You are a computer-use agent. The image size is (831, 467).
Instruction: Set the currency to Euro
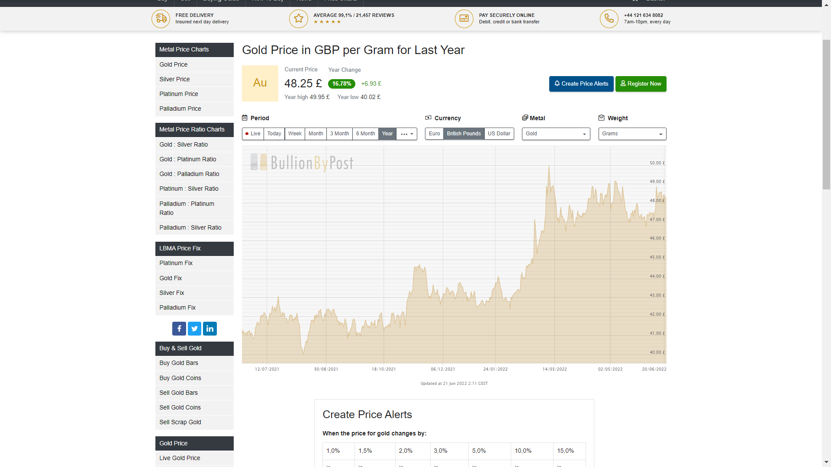[434, 134]
